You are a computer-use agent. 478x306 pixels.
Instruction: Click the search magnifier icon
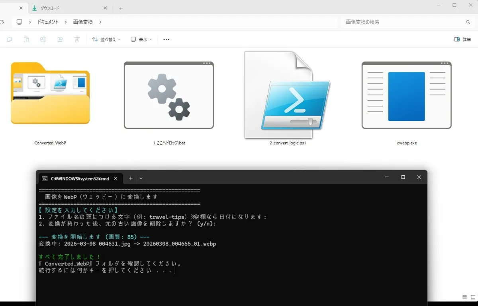point(468,22)
